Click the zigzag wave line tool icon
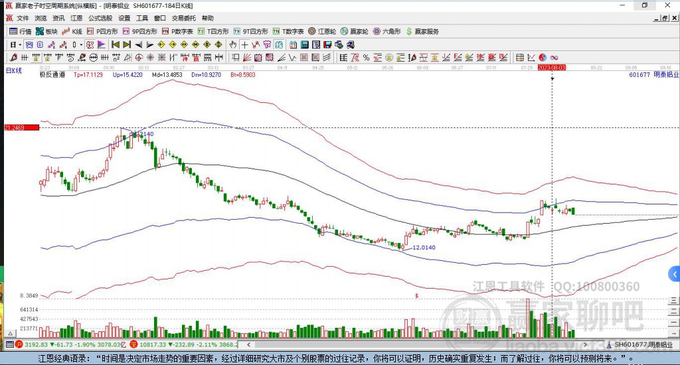This screenshot has width=680, height=365. tap(293, 57)
